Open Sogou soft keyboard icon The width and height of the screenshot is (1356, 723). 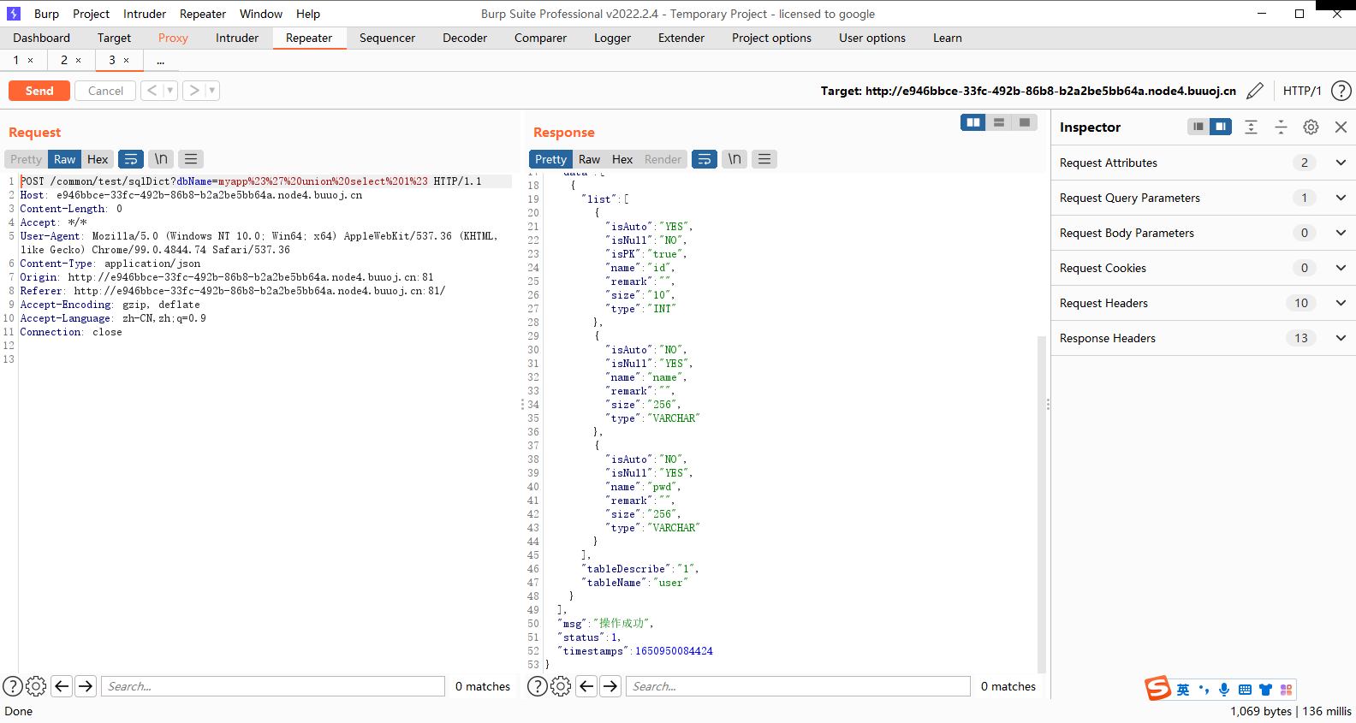1245,690
